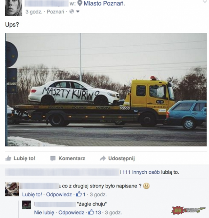Expand the privacy dropdown arrow
The image size is (209, 218).
pyautogui.click(x=78, y=12)
